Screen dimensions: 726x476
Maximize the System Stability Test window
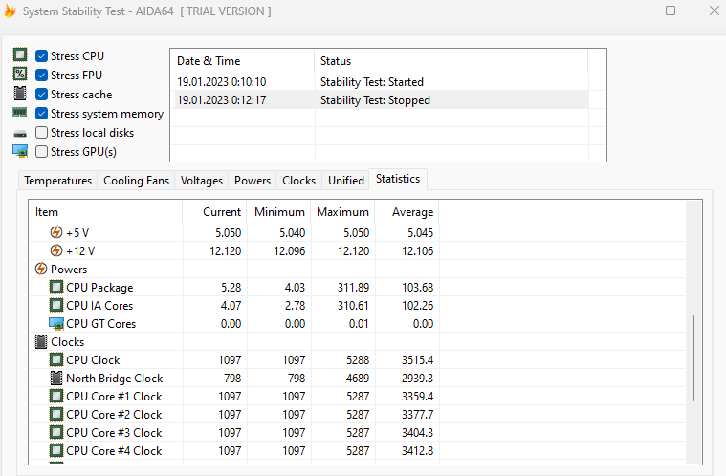click(x=670, y=11)
